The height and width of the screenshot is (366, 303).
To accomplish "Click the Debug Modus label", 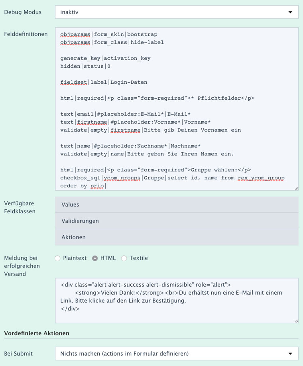I will point(23,12).
